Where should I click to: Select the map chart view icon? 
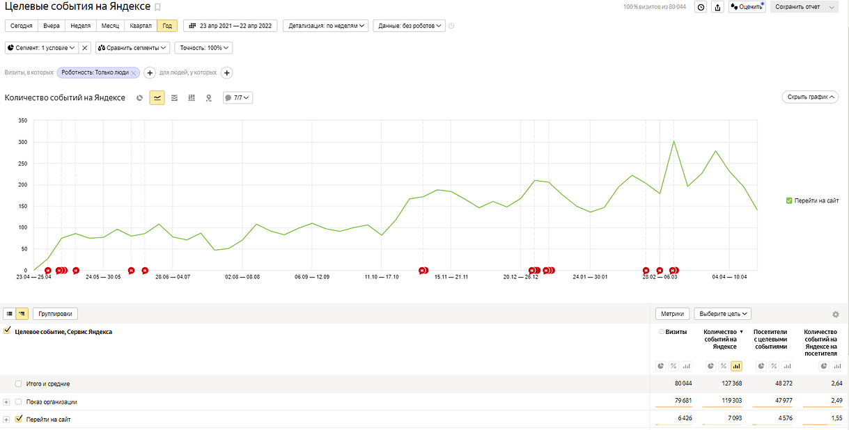[208, 98]
